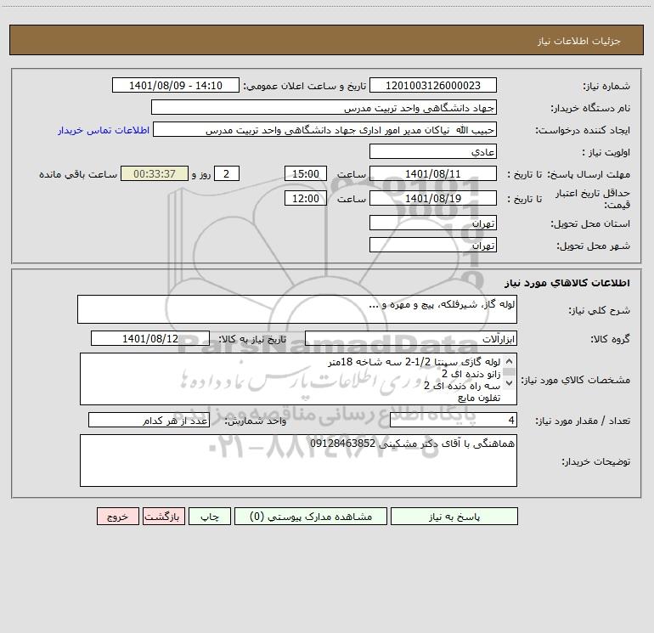
Task: Click label ساعت باقی مانده
Action: coord(78,174)
